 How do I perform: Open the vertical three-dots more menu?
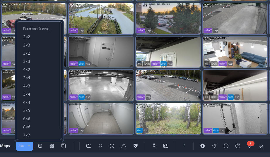184,146
